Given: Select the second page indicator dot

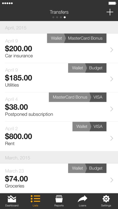Looking at the screenshot, I should click(x=57, y=17).
